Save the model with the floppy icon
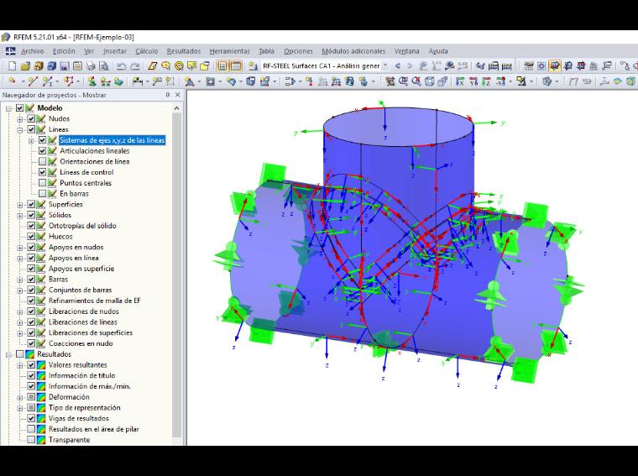 pos(65,66)
